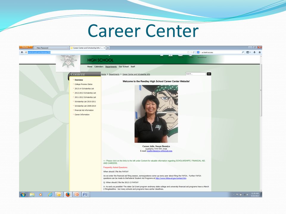
Task: Click the career aide photo
Action: point(156,114)
